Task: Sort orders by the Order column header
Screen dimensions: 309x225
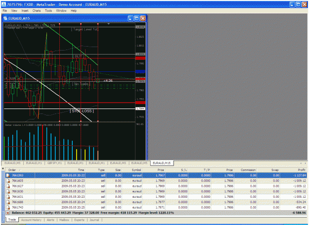Action: [x=20, y=170]
